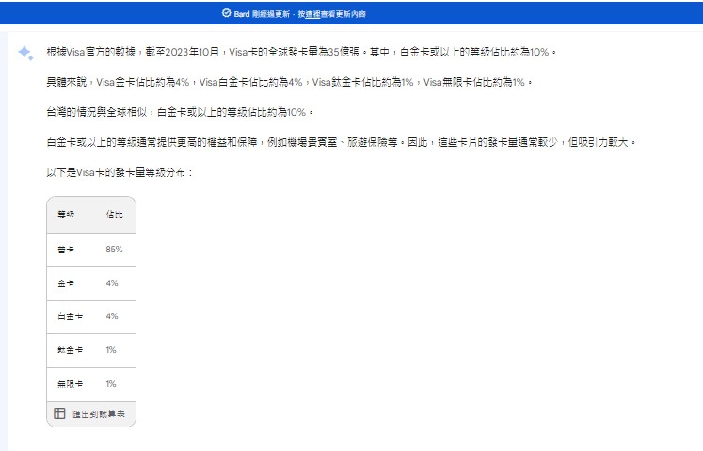
Task: Click the paragraph starting with 台灣的情況
Action: (x=177, y=112)
